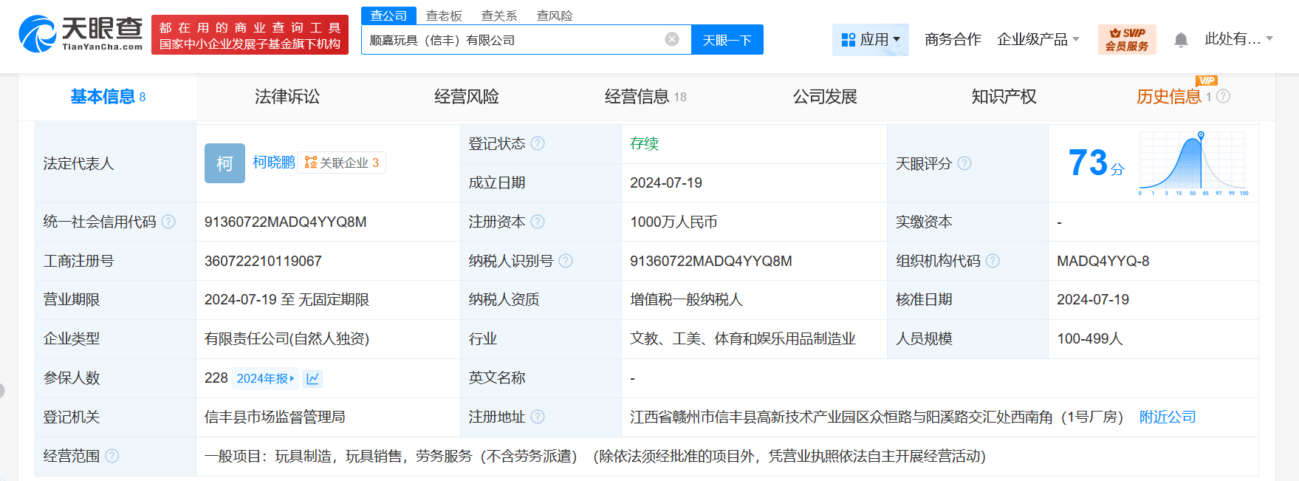The image size is (1299, 481).
Task: Select the 法律诉讼 tab
Action: point(287,97)
